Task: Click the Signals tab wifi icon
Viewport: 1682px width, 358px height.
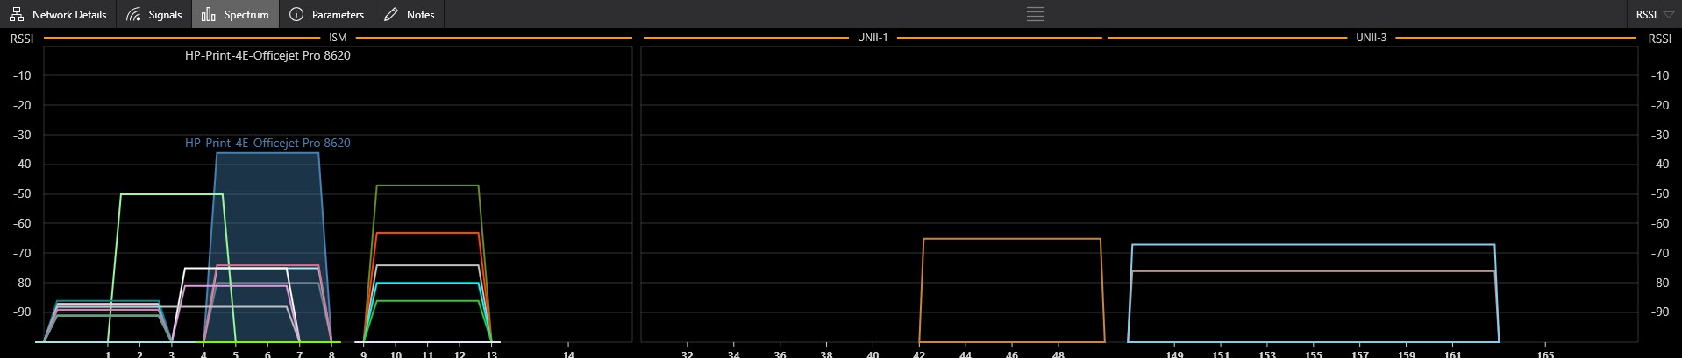Action: pos(133,14)
